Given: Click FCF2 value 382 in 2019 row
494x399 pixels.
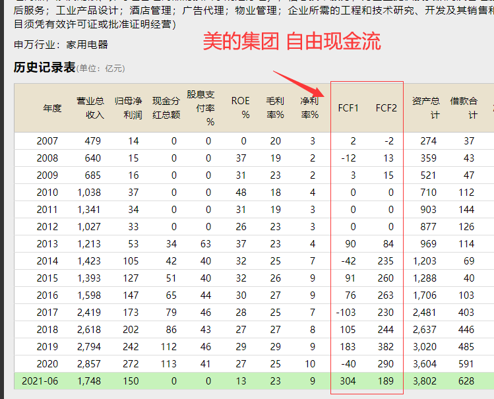Looking at the screenshot, I should click(386, 347).
